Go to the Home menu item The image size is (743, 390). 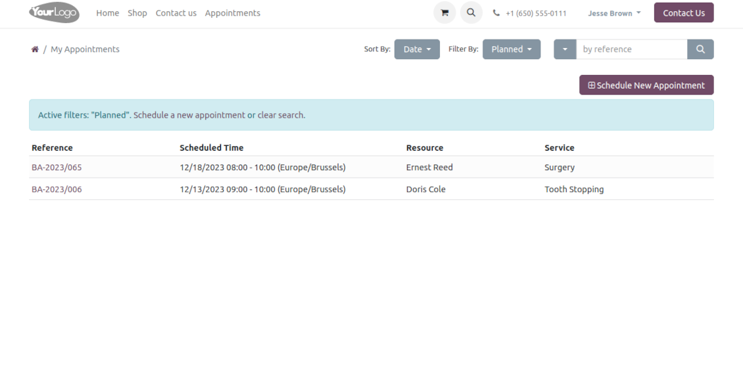coord(107,13)
